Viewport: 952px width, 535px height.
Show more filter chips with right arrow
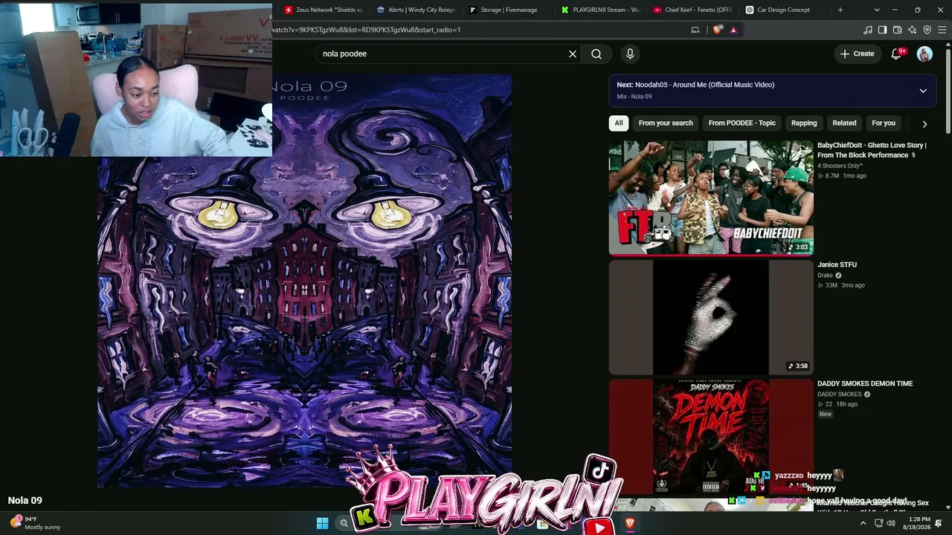(x=924, y=124)
